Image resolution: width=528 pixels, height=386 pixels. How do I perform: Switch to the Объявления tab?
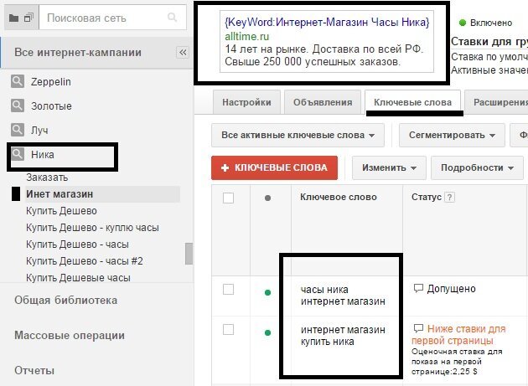tap(323, 102)
